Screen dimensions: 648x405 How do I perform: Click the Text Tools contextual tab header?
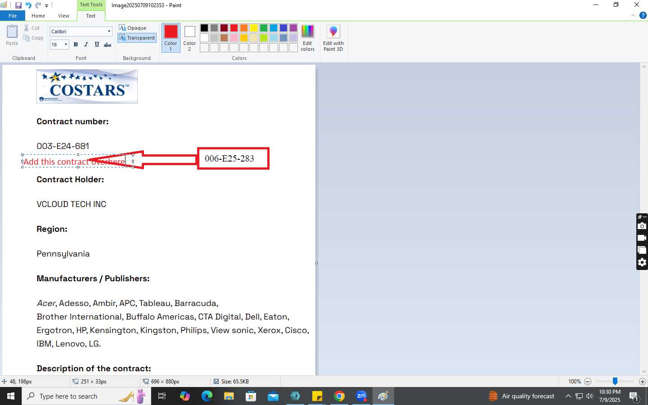(x=91, y=5)
